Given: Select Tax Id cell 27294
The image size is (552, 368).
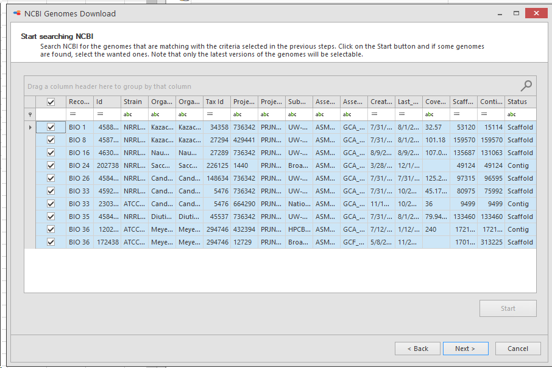Looking at the screenshot, I should tap(217, 140).
